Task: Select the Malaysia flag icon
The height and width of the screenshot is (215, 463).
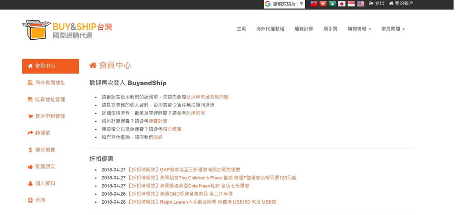Action: click(360, 4)
